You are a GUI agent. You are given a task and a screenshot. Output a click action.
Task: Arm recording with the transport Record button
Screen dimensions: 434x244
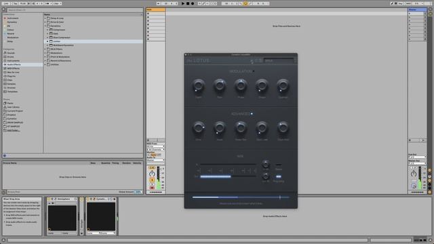tap(193, 3)
